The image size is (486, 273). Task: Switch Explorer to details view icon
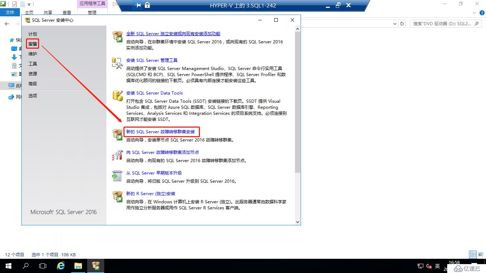(x=473, y=255)
